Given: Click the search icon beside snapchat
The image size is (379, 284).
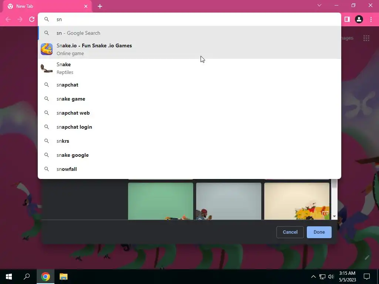Looking at the screenshot, I should [x=47, y=85].
